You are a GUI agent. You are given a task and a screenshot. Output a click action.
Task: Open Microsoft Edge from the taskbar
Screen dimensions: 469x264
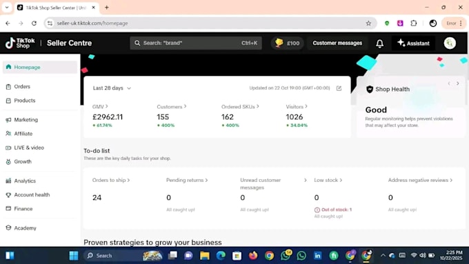click(221, 256)
